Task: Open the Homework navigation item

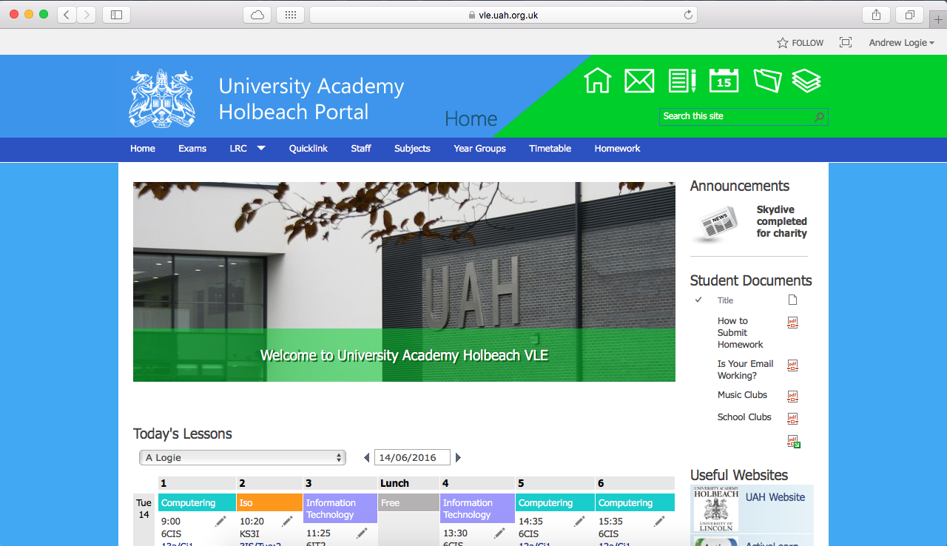Action: tap(617, 149)
